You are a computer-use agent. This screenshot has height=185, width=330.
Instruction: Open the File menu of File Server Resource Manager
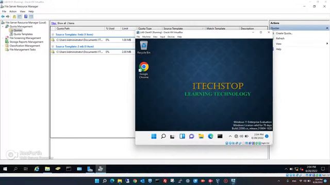click(x=4, y=11)
